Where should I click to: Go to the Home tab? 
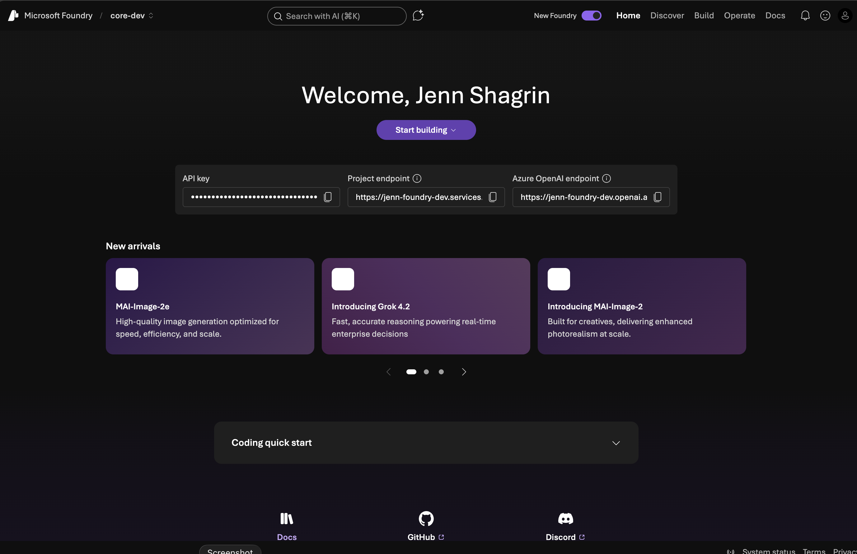(x=628, y=16)
